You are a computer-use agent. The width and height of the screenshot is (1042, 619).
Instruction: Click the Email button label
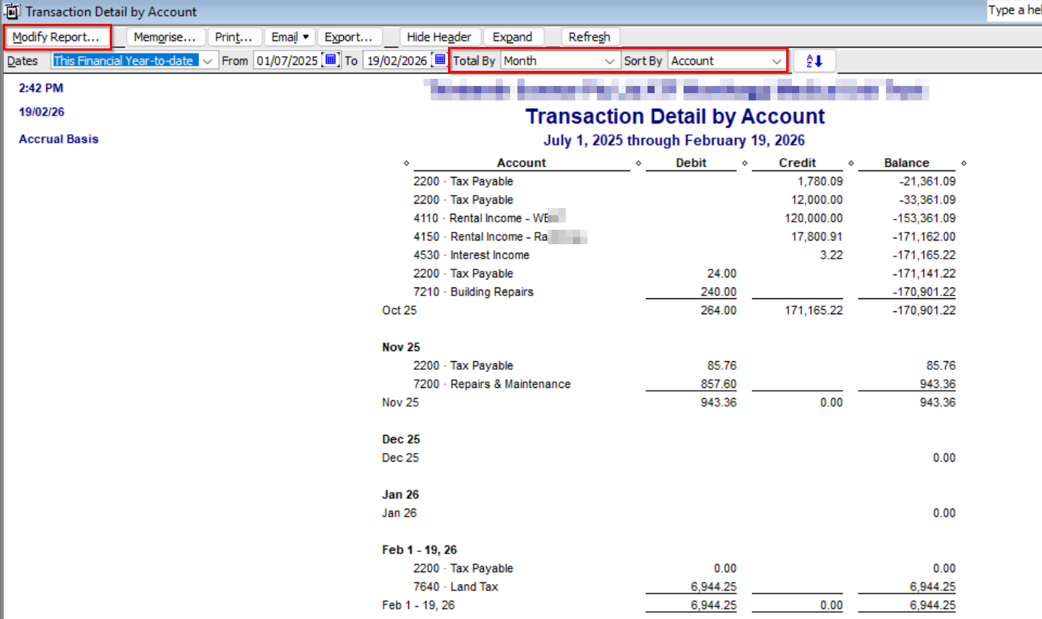click(x=285, y=37)
